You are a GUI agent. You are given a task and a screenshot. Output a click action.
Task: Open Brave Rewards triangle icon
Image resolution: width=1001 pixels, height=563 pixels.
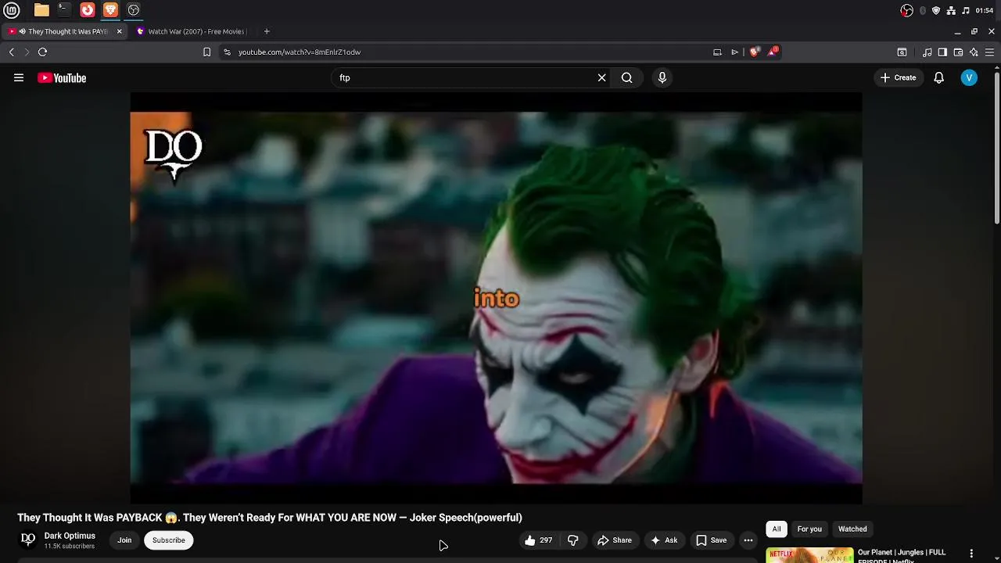(x=773, y=52)
